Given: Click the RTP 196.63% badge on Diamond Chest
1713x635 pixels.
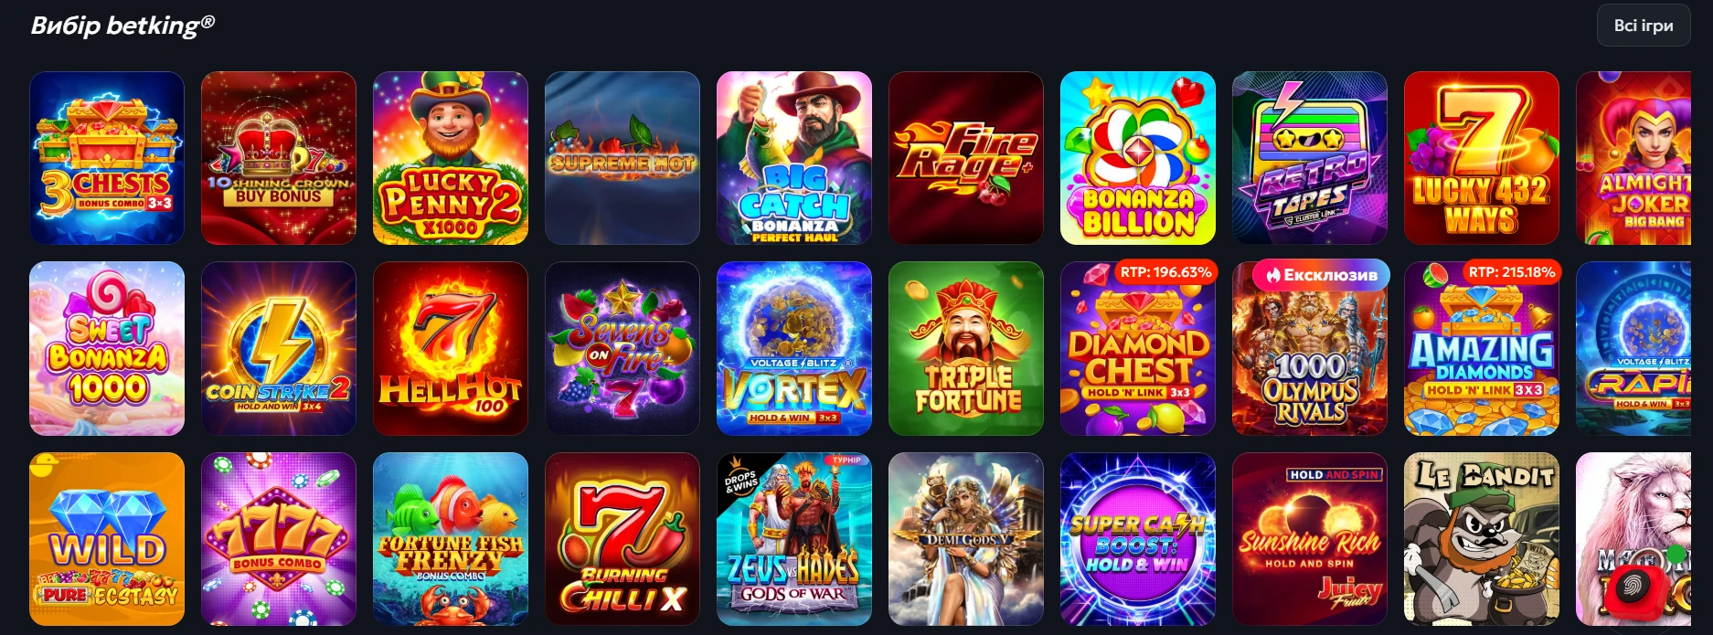Looking at the screenshot, I should pos(1165,272).
